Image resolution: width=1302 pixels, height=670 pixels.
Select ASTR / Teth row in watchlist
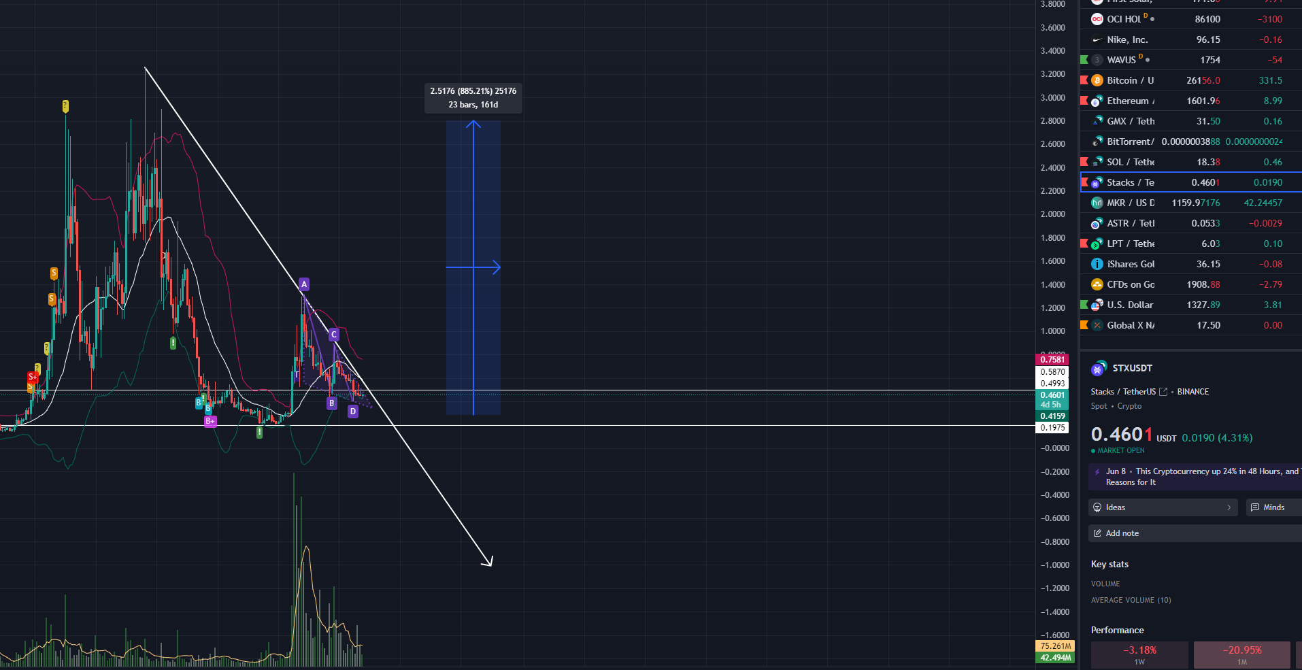pos(1190,223)
